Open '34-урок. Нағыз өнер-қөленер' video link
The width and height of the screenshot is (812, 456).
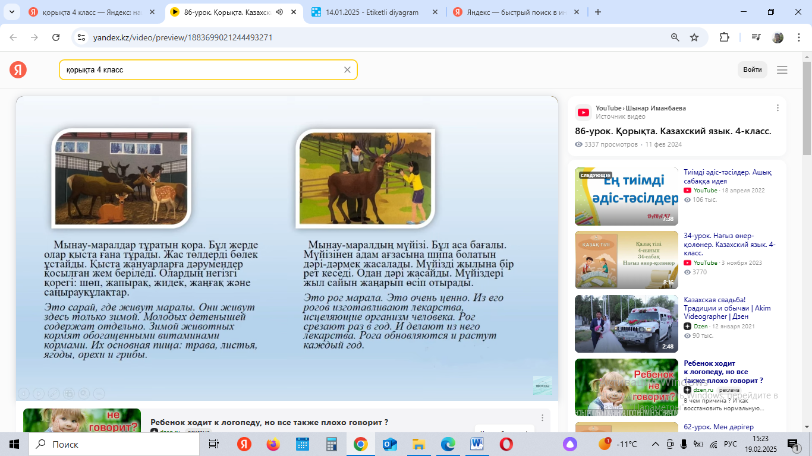729,244
